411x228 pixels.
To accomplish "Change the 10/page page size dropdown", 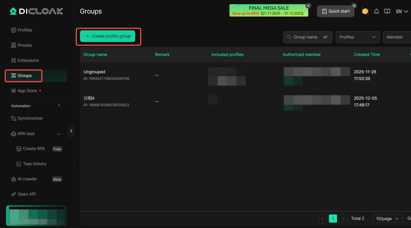I will click(387, 218).
